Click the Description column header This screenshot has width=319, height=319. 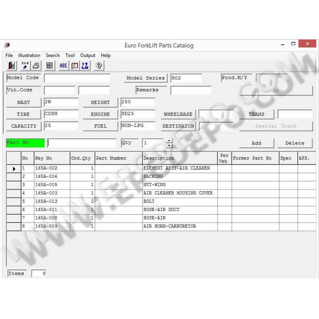pos(180,158)
